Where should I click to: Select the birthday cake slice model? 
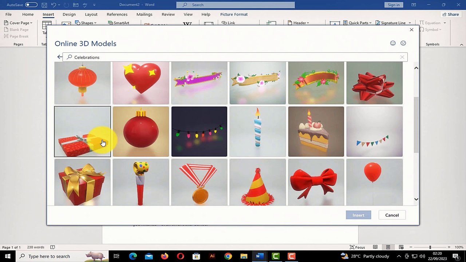(316, 131)
